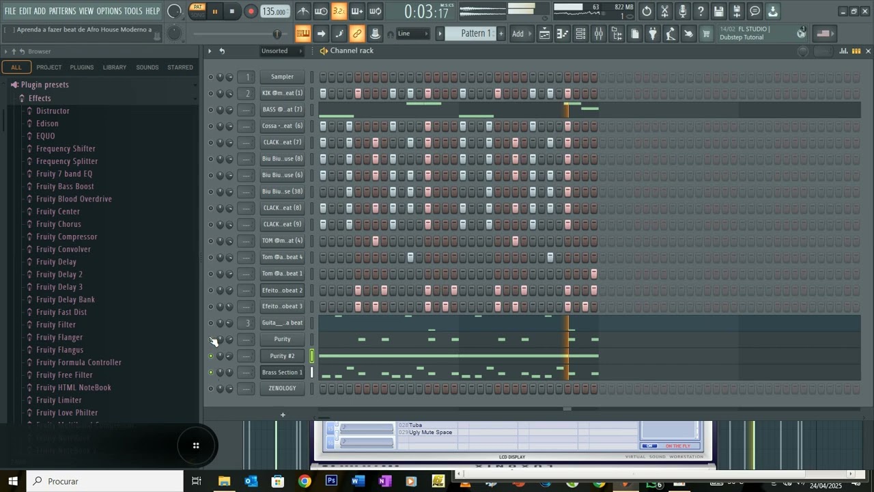The width and height of the screenshot is (874, 492).
Task: Toggle the graph editor icon in the Channel rack
Action: coord(844,51)
